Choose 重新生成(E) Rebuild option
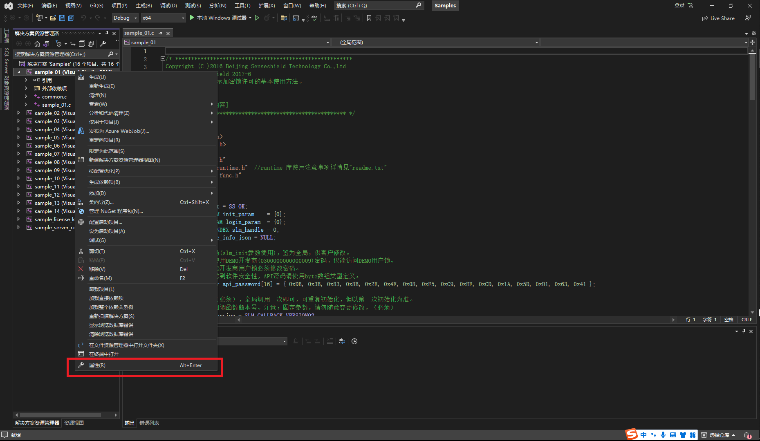This screenshot has width=760, height=441. 146,86
